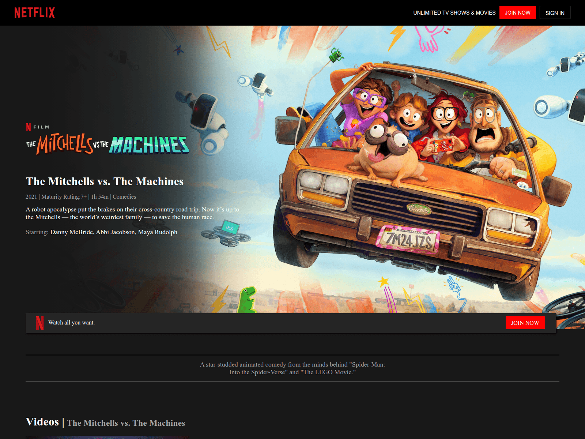Click the Mitchells vs the Machines title logo

point(107,144)
